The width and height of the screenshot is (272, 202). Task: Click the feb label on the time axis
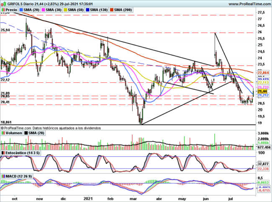click(110, 199)
